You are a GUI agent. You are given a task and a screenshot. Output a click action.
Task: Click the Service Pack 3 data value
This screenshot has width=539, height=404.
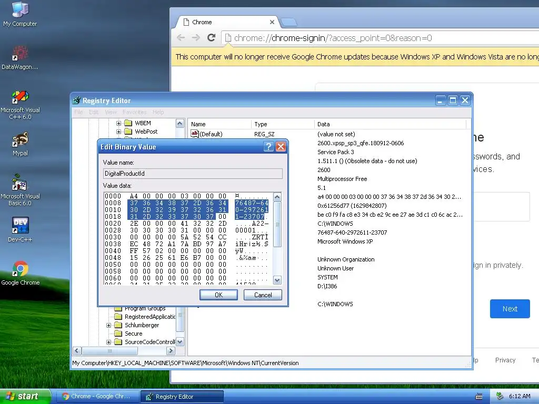coord(335,152)
